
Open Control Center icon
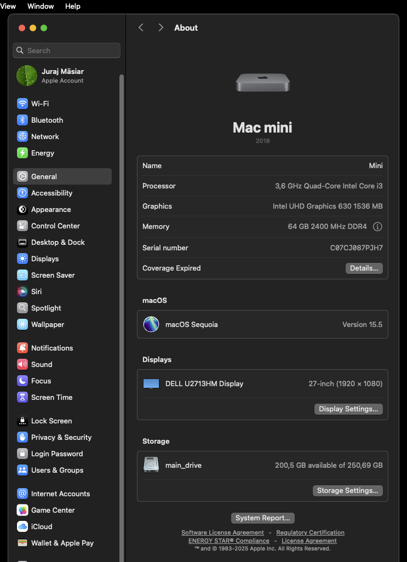22,226
